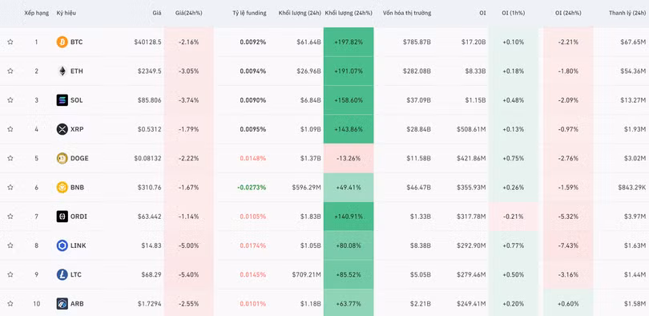This screenshot has width=649, height=316.
Task: Sort by Tỷ lệ funding column header
Action: (249, 13)
